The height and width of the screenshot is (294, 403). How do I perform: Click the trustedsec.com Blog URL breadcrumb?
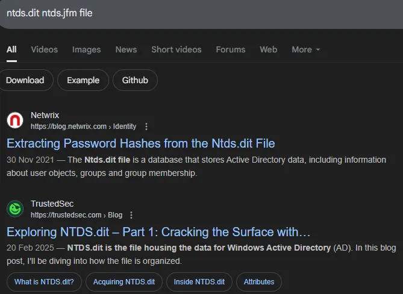pyautogui.click(x=77, y=215)
